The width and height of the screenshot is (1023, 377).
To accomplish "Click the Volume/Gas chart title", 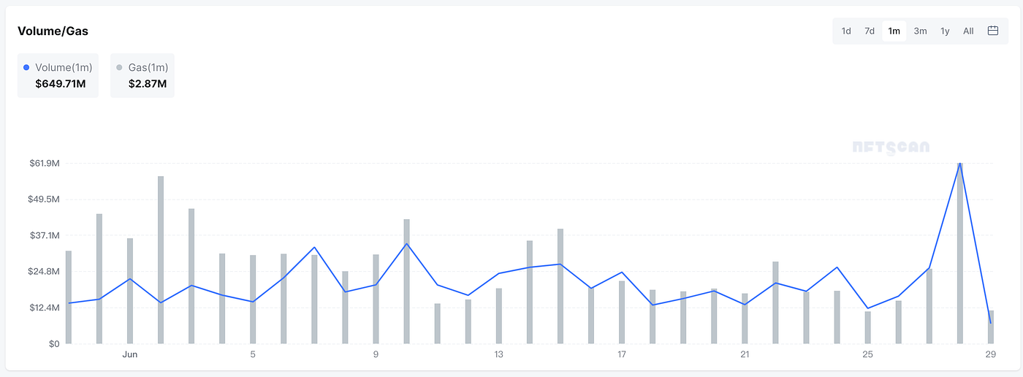I will pyautogui.click(x=53, y=31).
